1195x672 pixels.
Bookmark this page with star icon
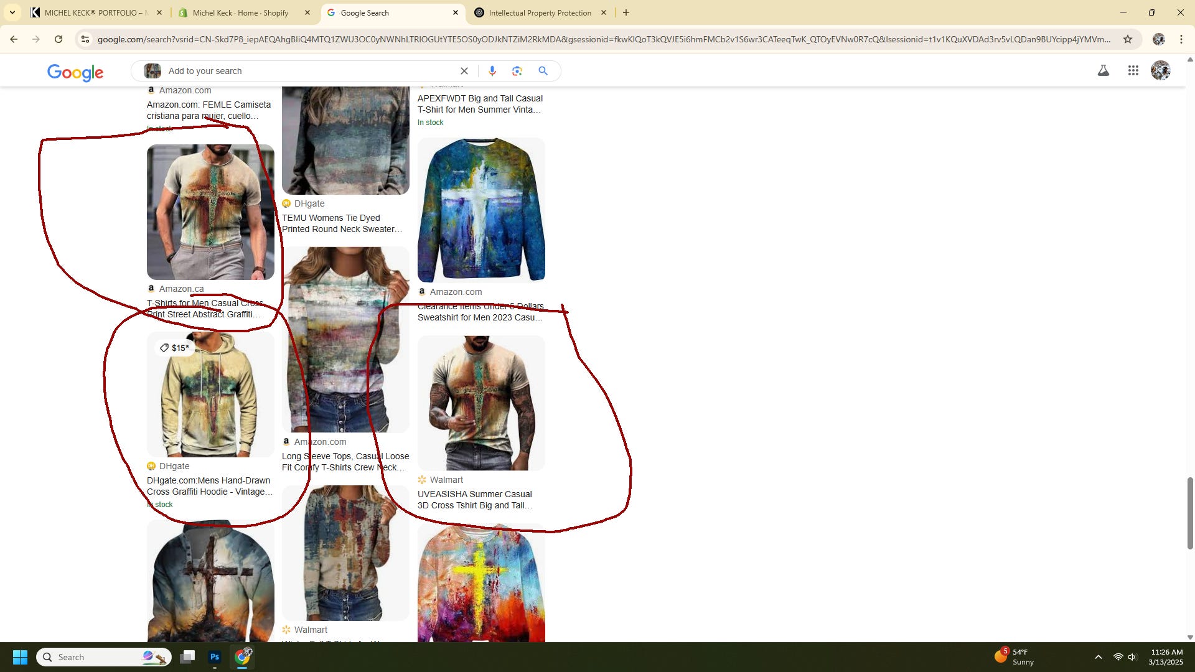point(1127,39)
